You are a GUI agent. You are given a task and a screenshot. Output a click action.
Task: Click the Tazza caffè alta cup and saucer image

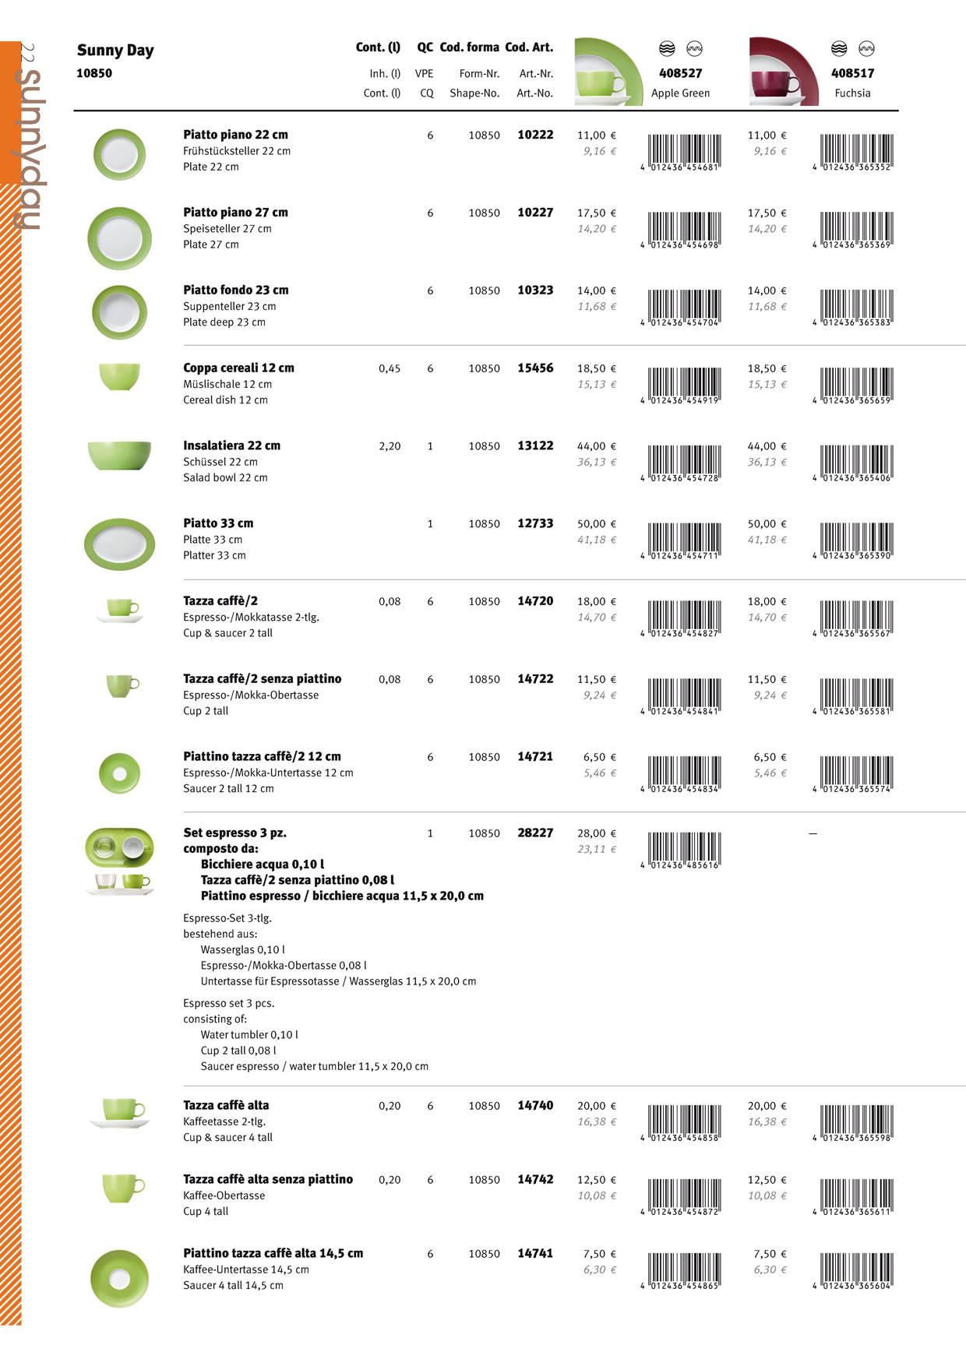pos(121,1113)
